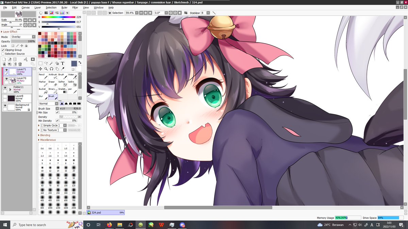This screenshot has height=229, width=408.
Task: Open the Simple Circle brush shape dropdown
Action: click(54, 126)
